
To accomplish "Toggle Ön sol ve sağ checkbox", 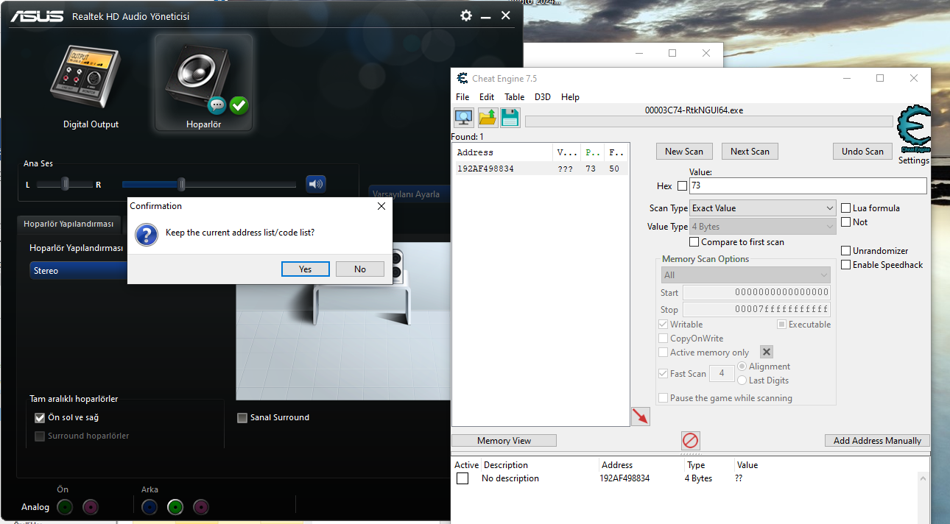I will click(x=40, y=417).
